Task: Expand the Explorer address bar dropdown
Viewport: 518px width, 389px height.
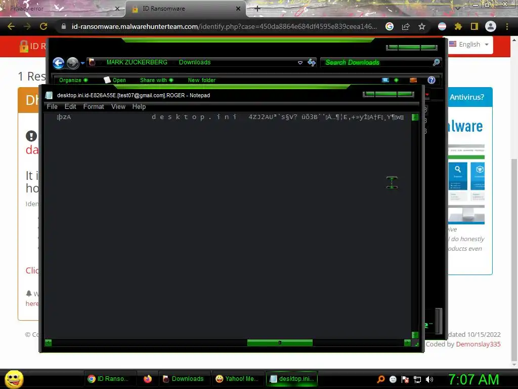Action: (x=300, y=62)
